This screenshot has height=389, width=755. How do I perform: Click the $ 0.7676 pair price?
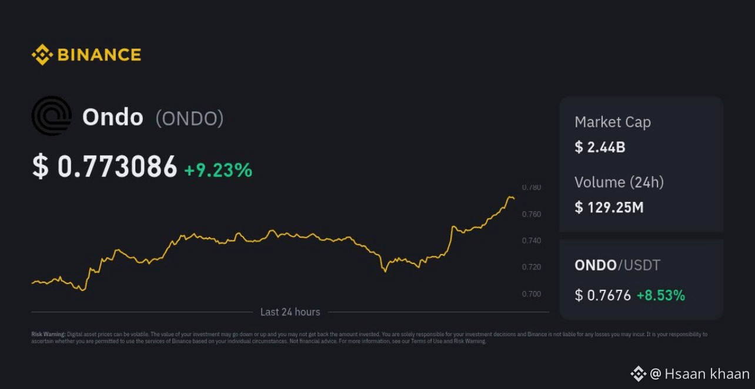pos(603,295)
